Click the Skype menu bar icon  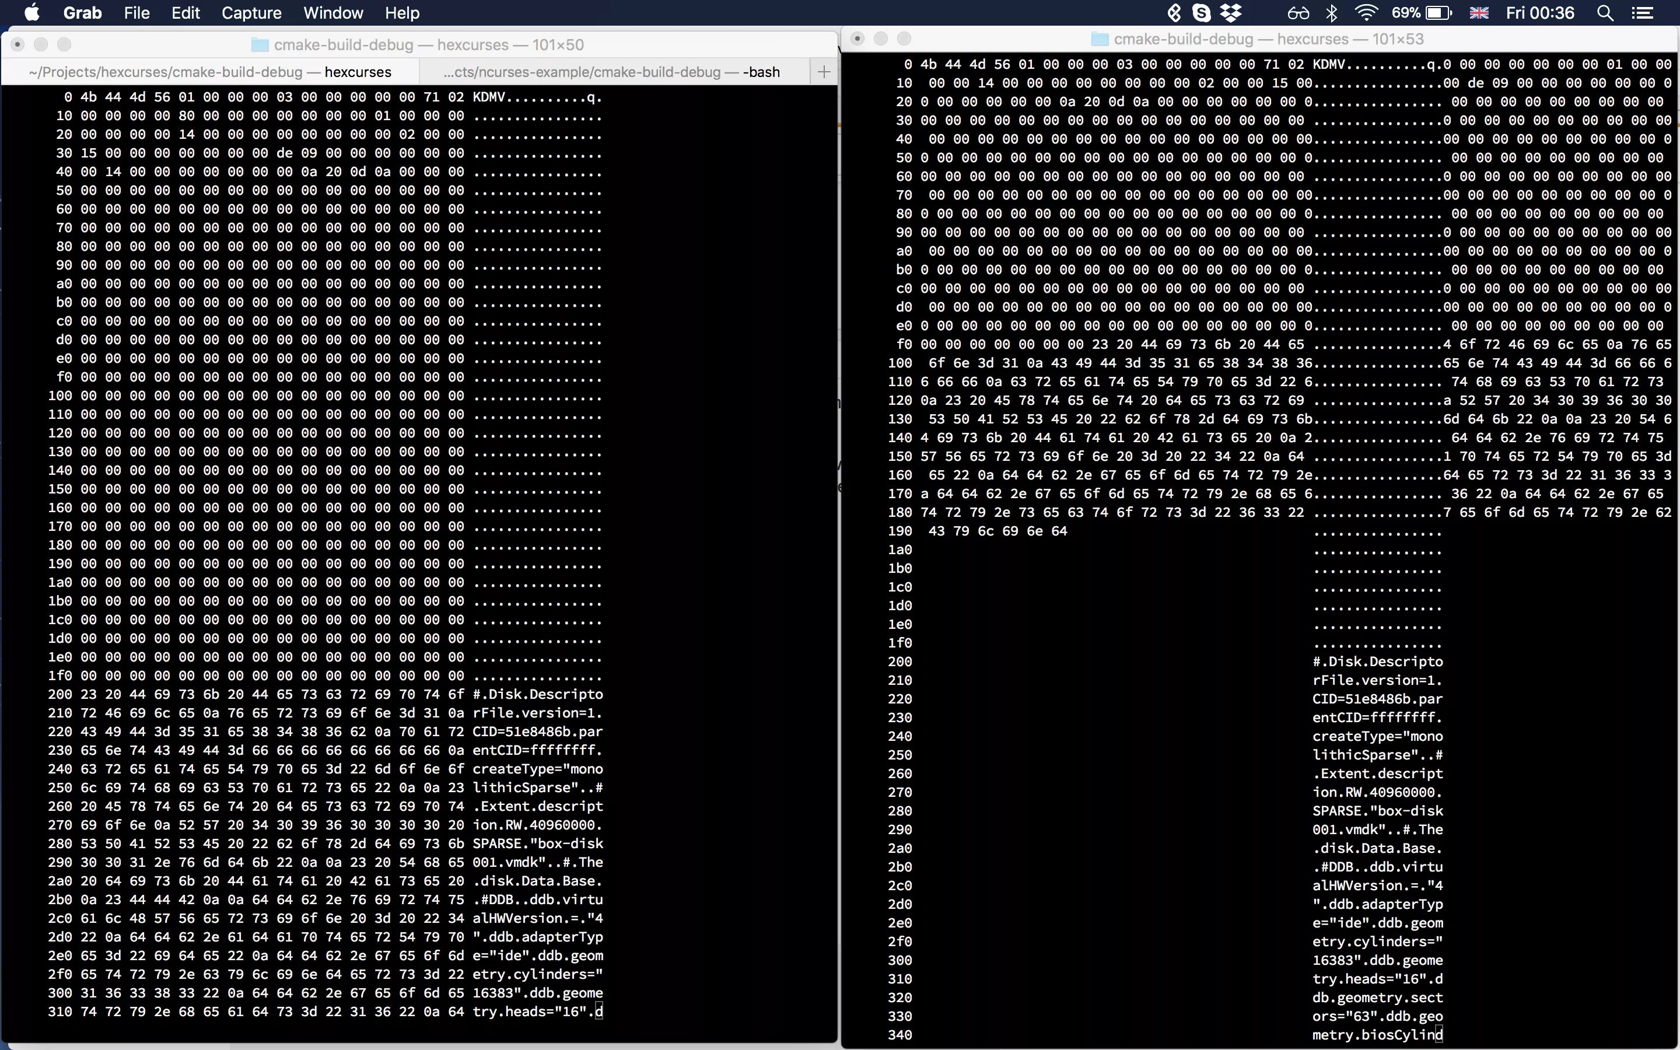pyautogui.click(x=1201, y=12)
